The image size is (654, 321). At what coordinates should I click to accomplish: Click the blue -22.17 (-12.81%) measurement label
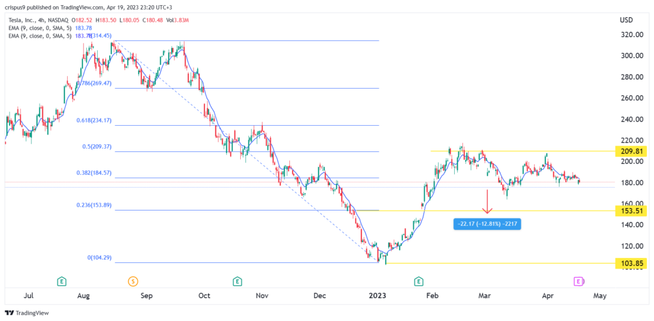coord(487,224)
